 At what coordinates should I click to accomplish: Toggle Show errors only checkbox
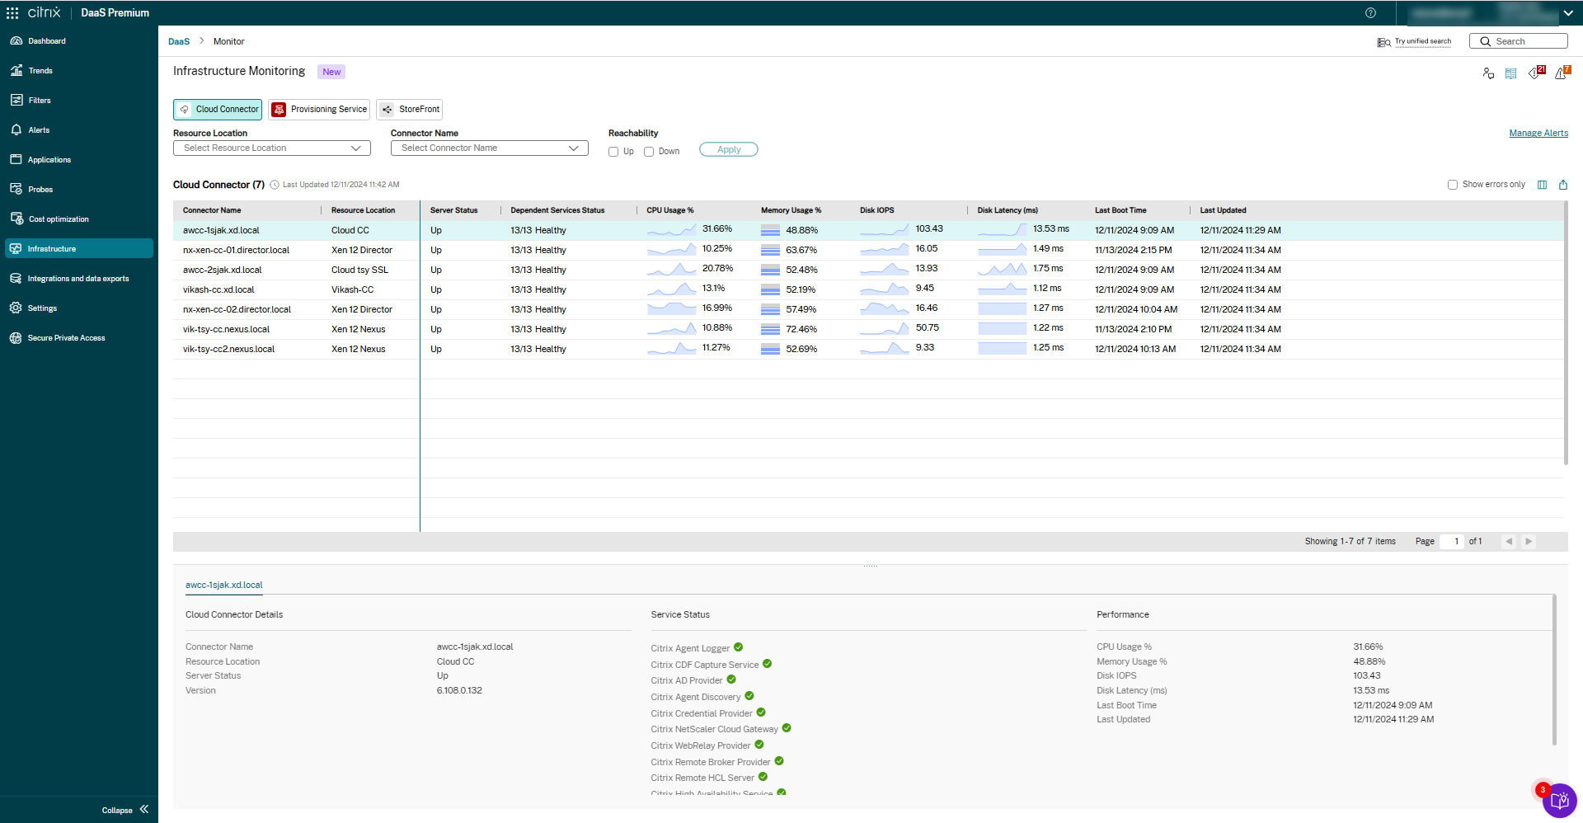[x=1453, y=185]
